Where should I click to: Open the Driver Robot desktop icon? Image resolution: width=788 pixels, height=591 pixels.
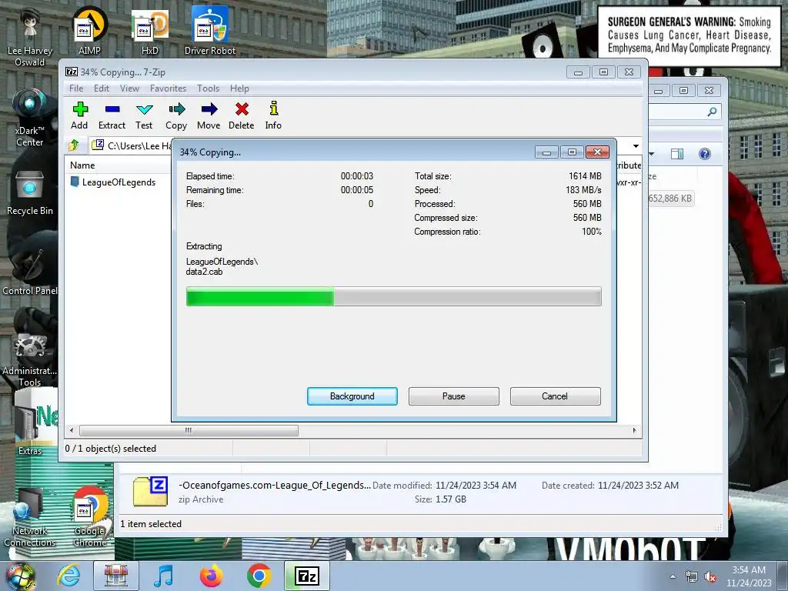click(x=210, y=31)
